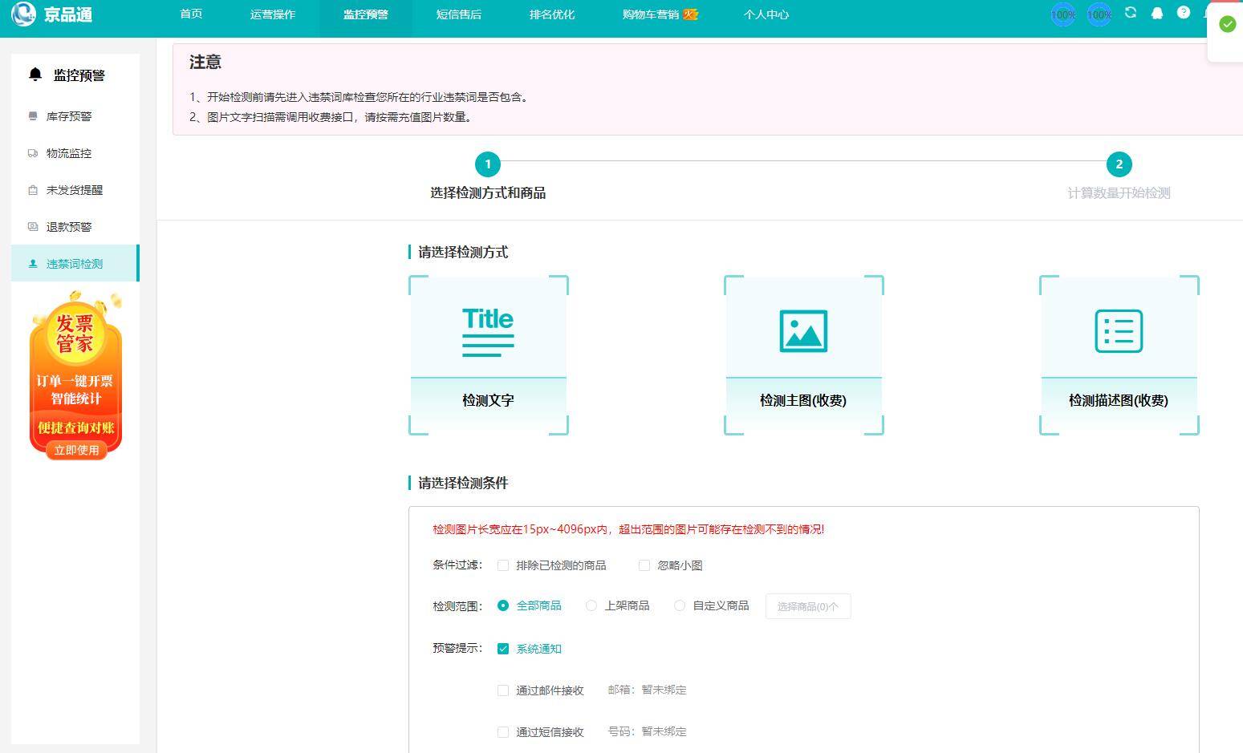Enable 排除已检测的商品 checkbox
1243x753 pixels.
pyautogui.click(x=503, y=565)
